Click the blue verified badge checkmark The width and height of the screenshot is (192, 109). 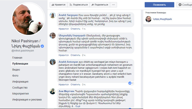pos(42,46)
